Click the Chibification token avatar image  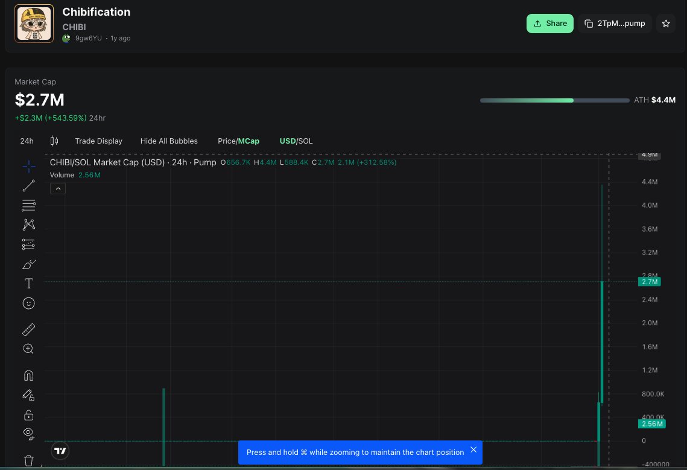coord(34,24)
